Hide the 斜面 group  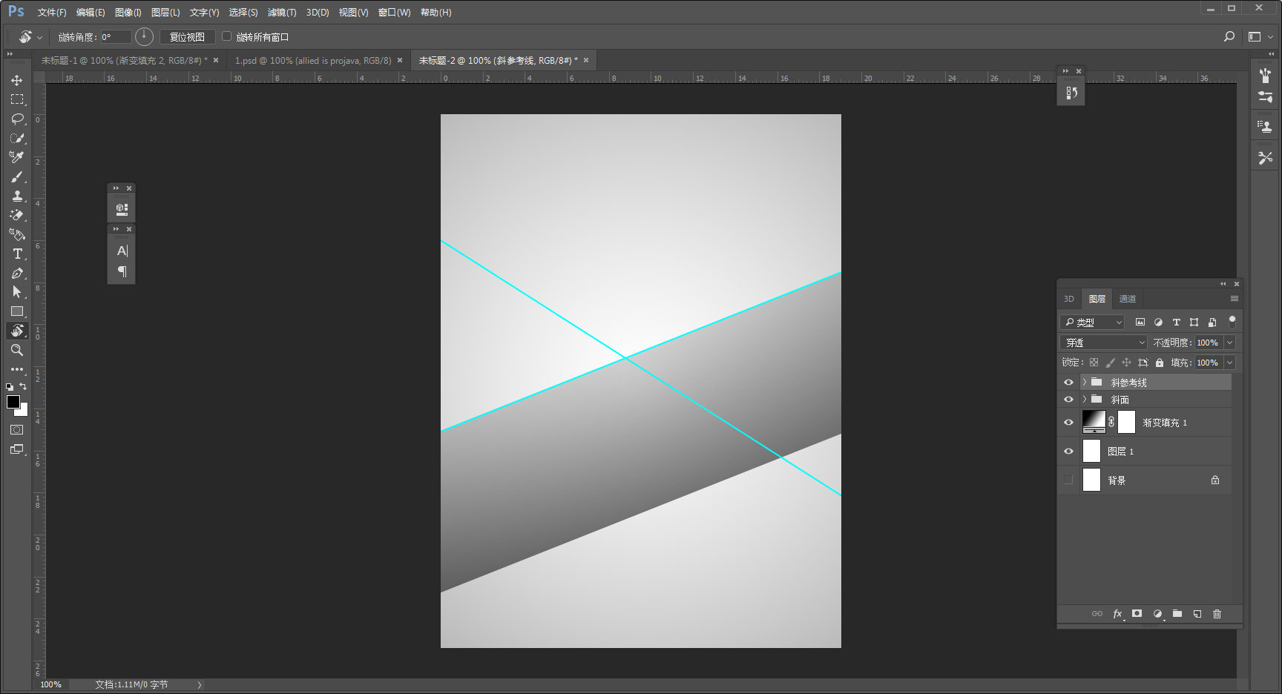coord(1068,400)
